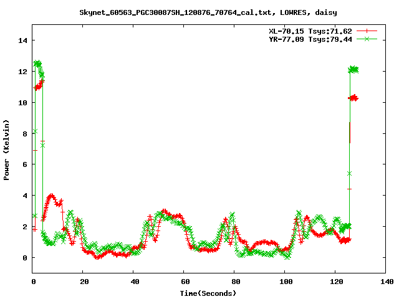Click y-axis tick label 8

click(x=25, y=133)
